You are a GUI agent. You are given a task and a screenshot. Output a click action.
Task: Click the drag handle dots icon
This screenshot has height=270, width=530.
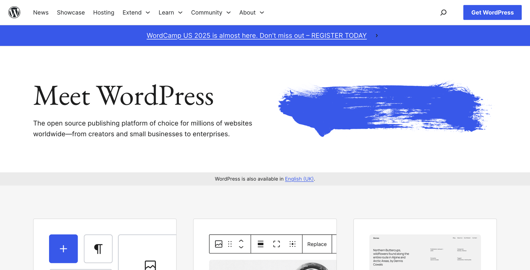230,244
